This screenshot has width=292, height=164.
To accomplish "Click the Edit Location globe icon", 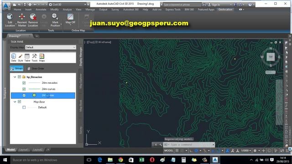I will coord(10,16).
